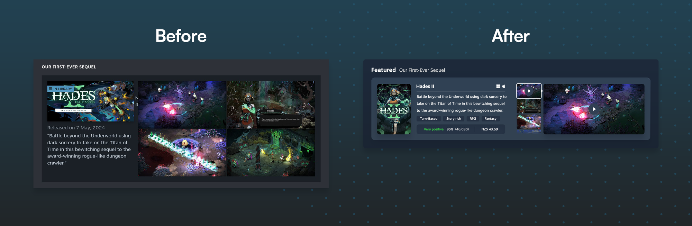Viewport: 692px width, 226px height.
Task: Select the first video thumbnail with play icon
Action: 529,91
